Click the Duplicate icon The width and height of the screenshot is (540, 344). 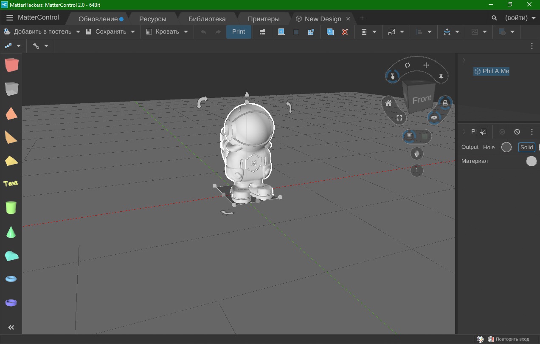(x=330, y=32)
